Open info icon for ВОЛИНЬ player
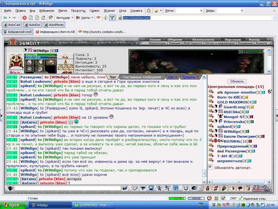The image size is (278, 209). click(250, 141)
